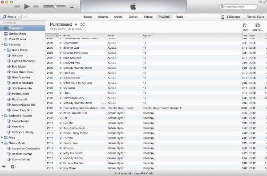Image resolution: width=267 pixels, height=176 pixels.
Task: Collapse the Kathryn's Playlists folder
Action: pyautogui.click(x=2, y=116)
